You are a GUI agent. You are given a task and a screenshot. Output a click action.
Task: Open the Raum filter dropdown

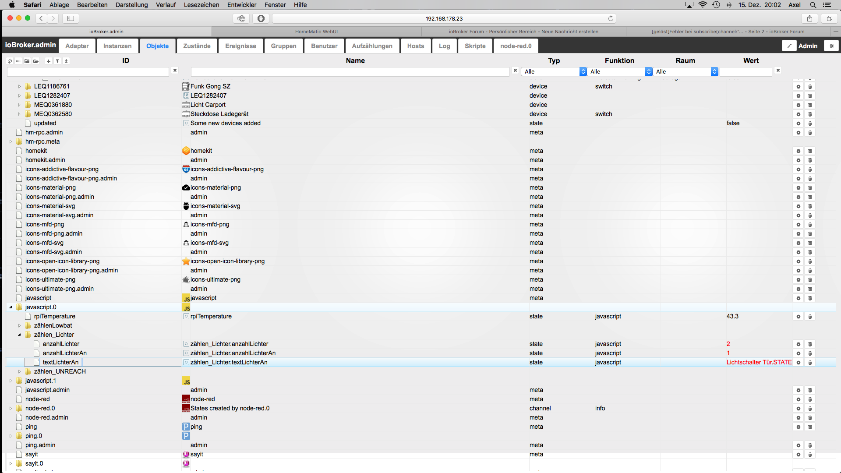pyautogui.click(x=685, y=71)
